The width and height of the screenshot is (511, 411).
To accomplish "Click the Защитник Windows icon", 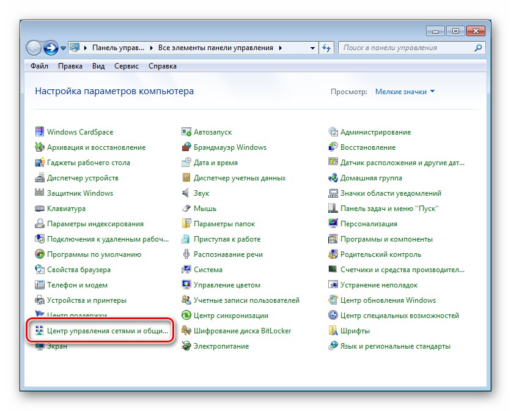I will (40, 193).
